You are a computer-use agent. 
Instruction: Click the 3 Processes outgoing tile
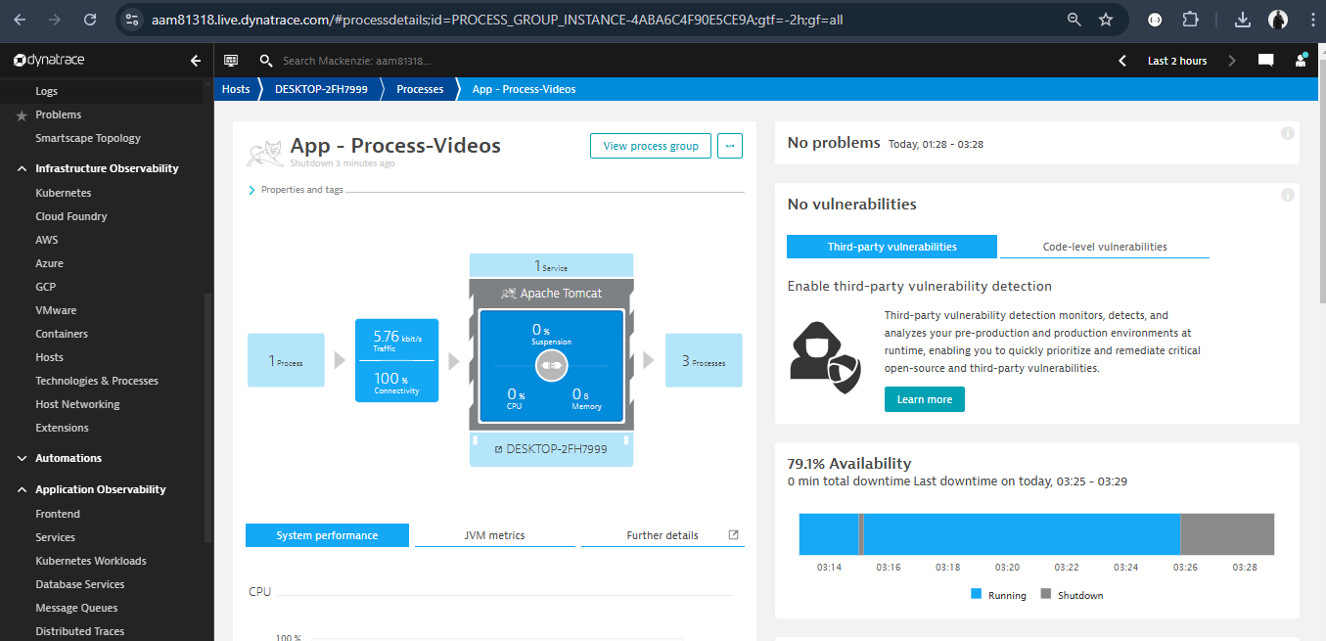coord(704,360)
